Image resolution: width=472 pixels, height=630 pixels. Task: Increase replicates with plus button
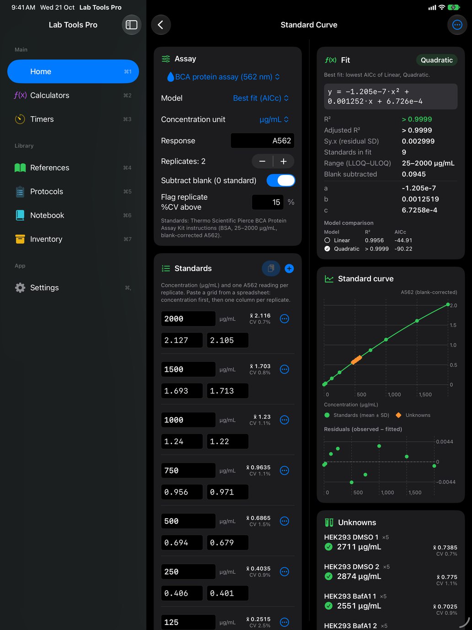pos(284,161)
